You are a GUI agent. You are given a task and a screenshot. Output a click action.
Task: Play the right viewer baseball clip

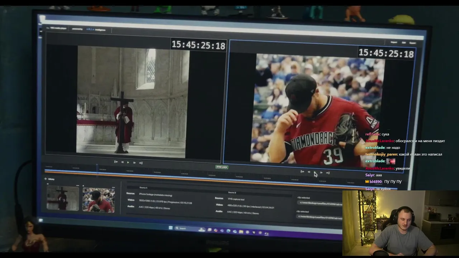tap(315, 172)
